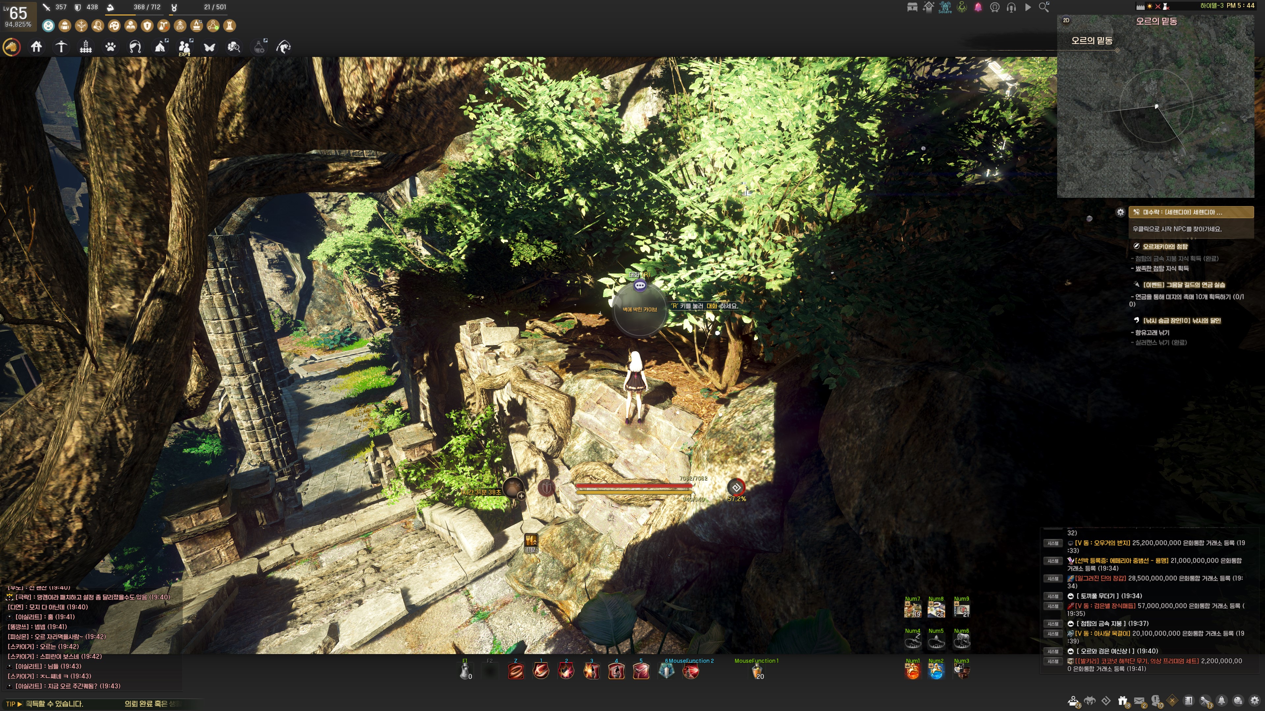
Task: Click the pink bell notification icon
Action: click(978, 7)
